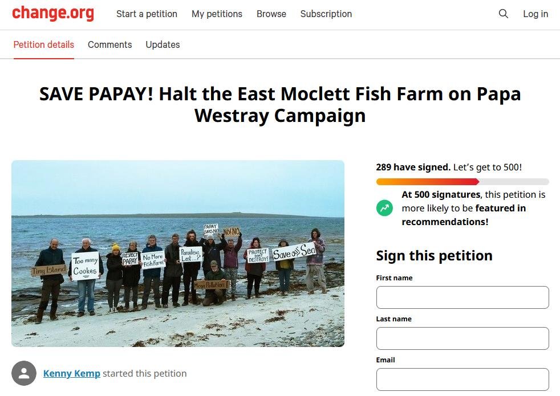Image resolution: width=560 pixels, height=396 pixels.
Task: Click the Email input field
Action: pyautogui.click(x=462, y=379)
